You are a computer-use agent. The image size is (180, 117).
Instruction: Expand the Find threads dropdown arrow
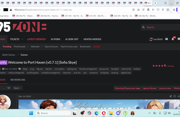[28, 47]
